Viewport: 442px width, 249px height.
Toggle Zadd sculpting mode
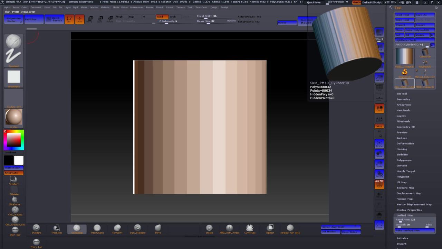click(162, 17)
